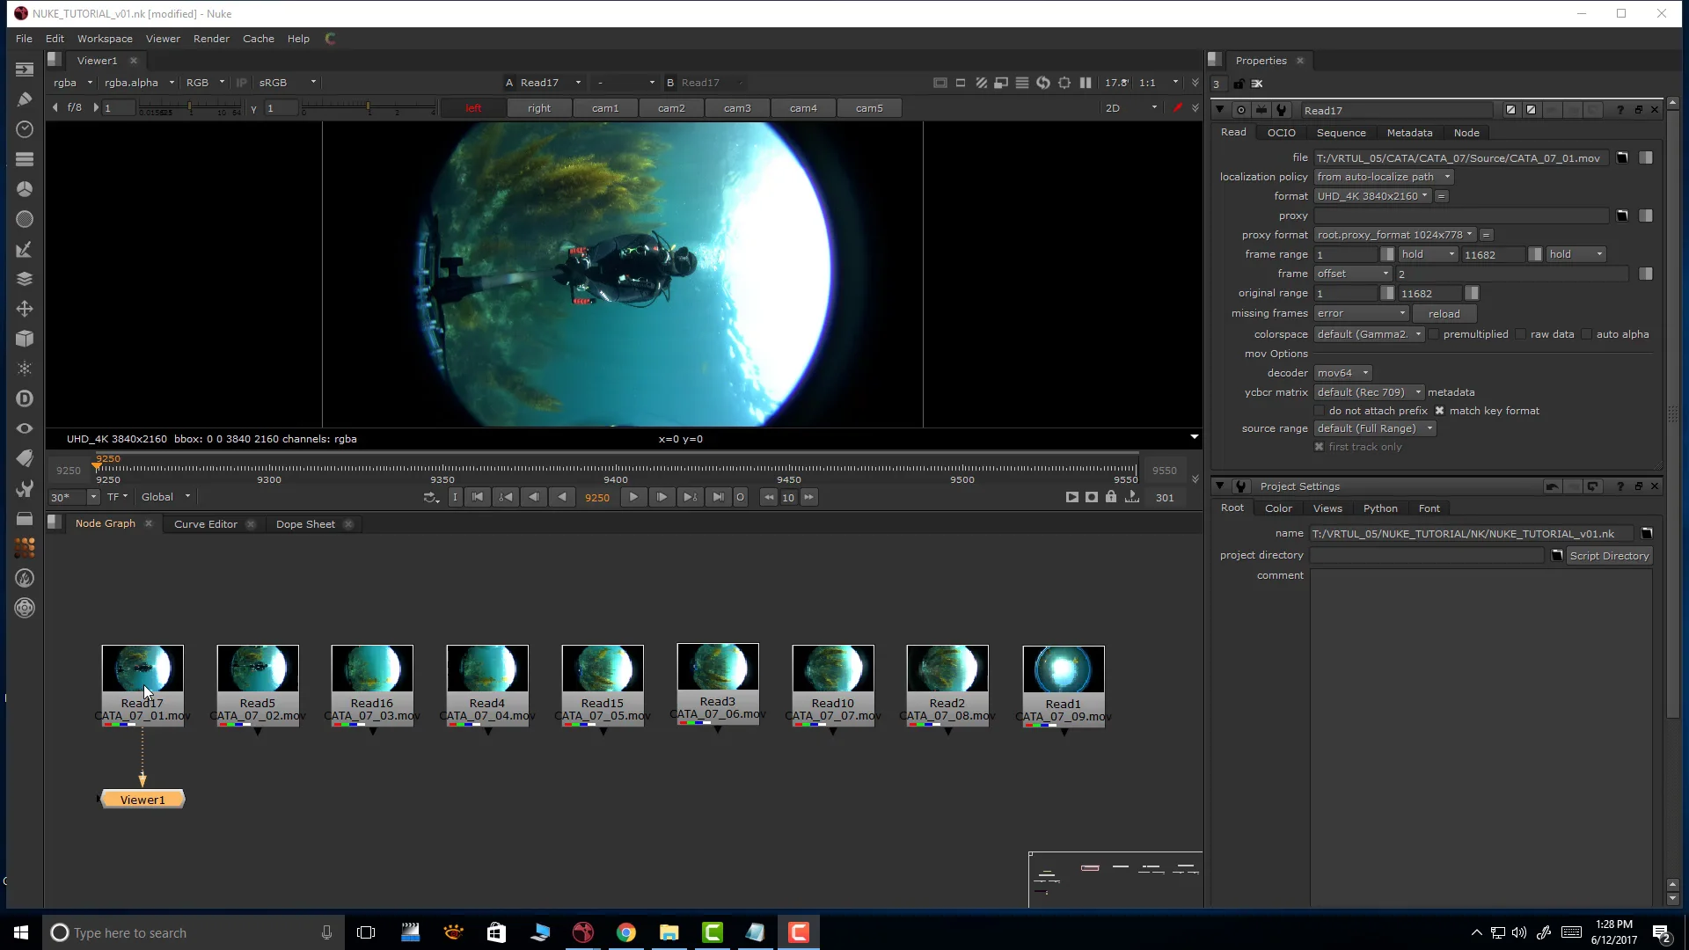The width and height of the screenshot is (1689, 950).
Task: Click the reload button for missing frames
Action: pos(1444,314)
